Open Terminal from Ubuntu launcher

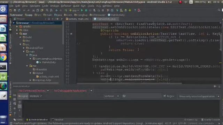click(3, 67)
